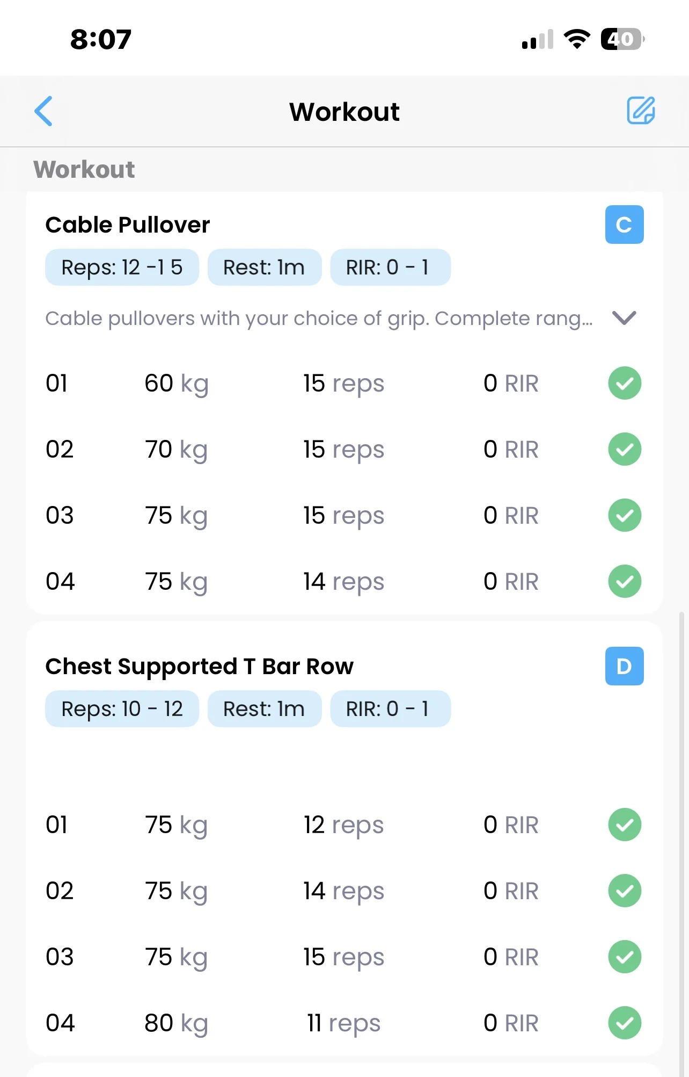Expand the truncated Cable pullovers description text
Image resolution: width=689 pixels, height=1077 pixels.
pyautogui.click(x=319, y=319)
